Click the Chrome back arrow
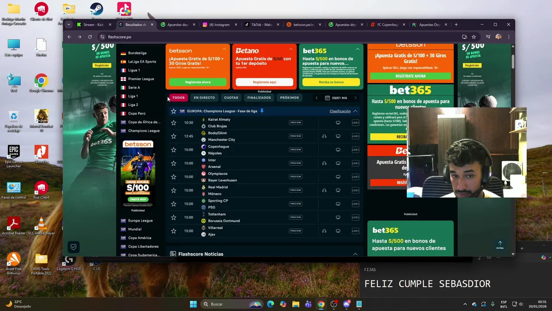 pyautogui.click(x=69, y=37)
